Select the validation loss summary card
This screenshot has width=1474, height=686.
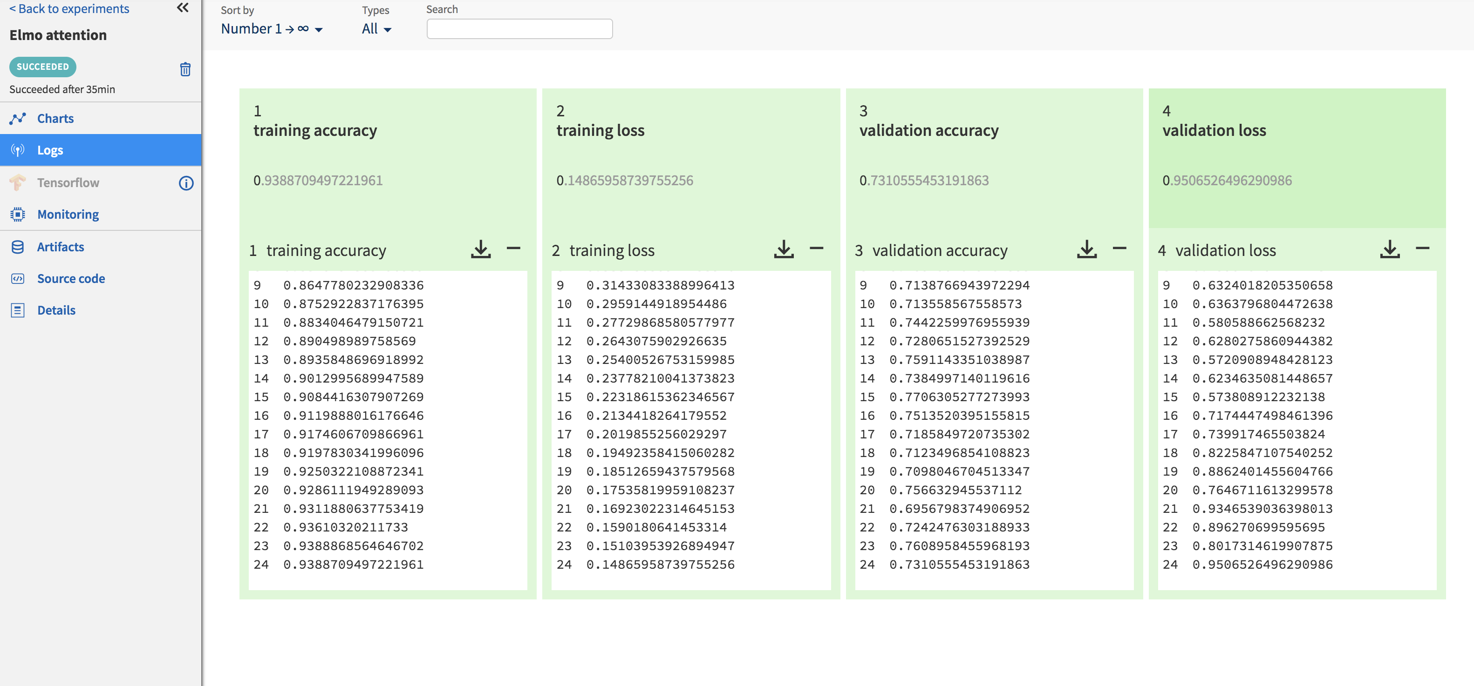[x=1296, y=157]
